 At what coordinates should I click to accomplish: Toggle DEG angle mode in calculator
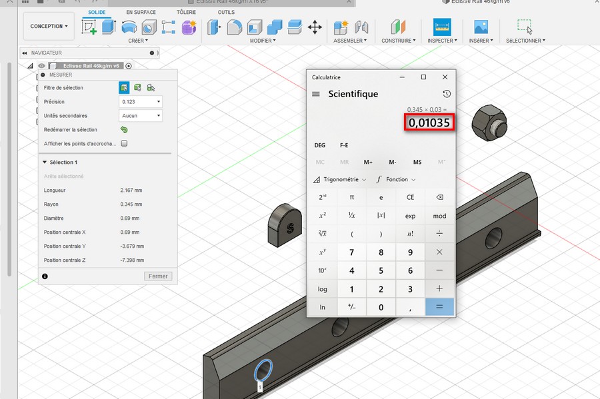coord(320,145)
